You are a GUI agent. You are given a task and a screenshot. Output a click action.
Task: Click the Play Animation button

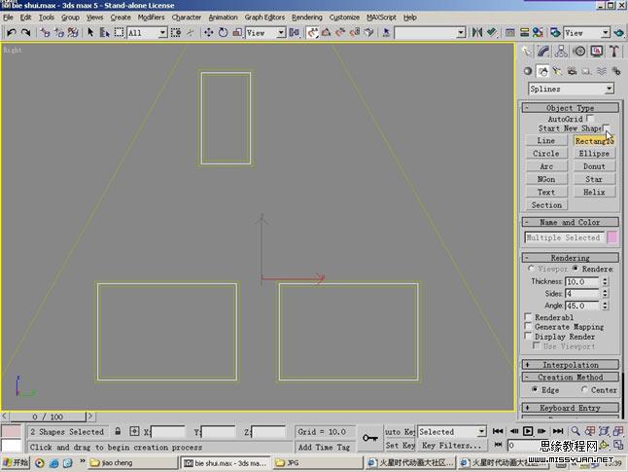[x=528, y=431]
